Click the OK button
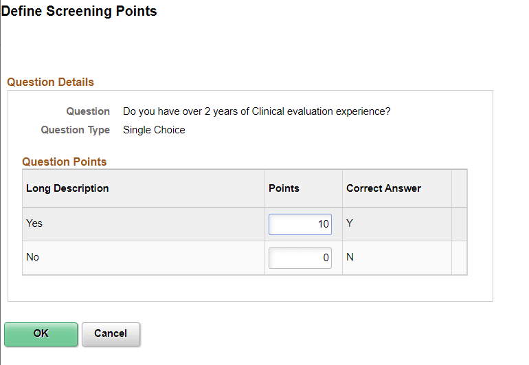 [41, 334]
